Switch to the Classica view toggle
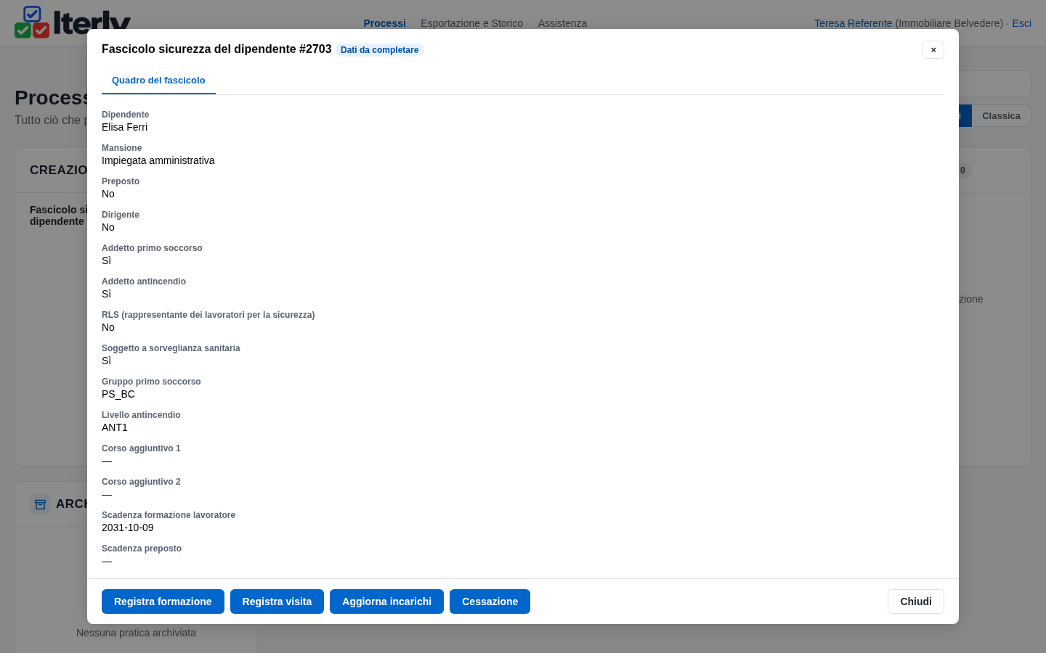1046x653 pixels. point(1001,116)
